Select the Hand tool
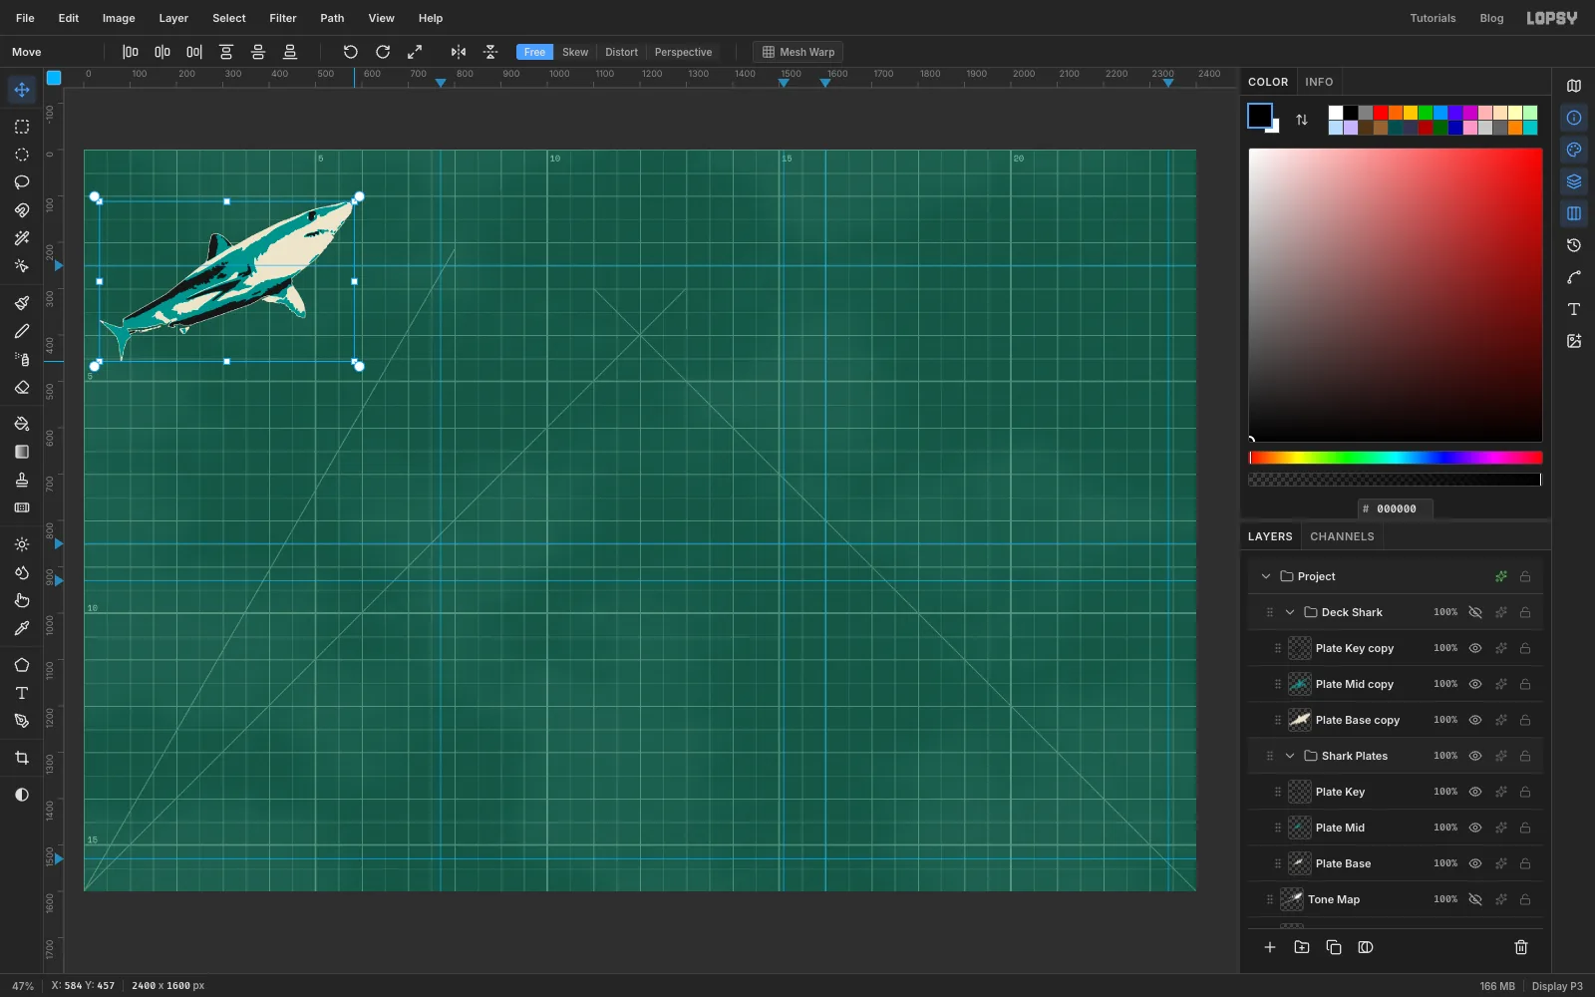Screen dimensions: 1595x997 click(x=22, y=600)
